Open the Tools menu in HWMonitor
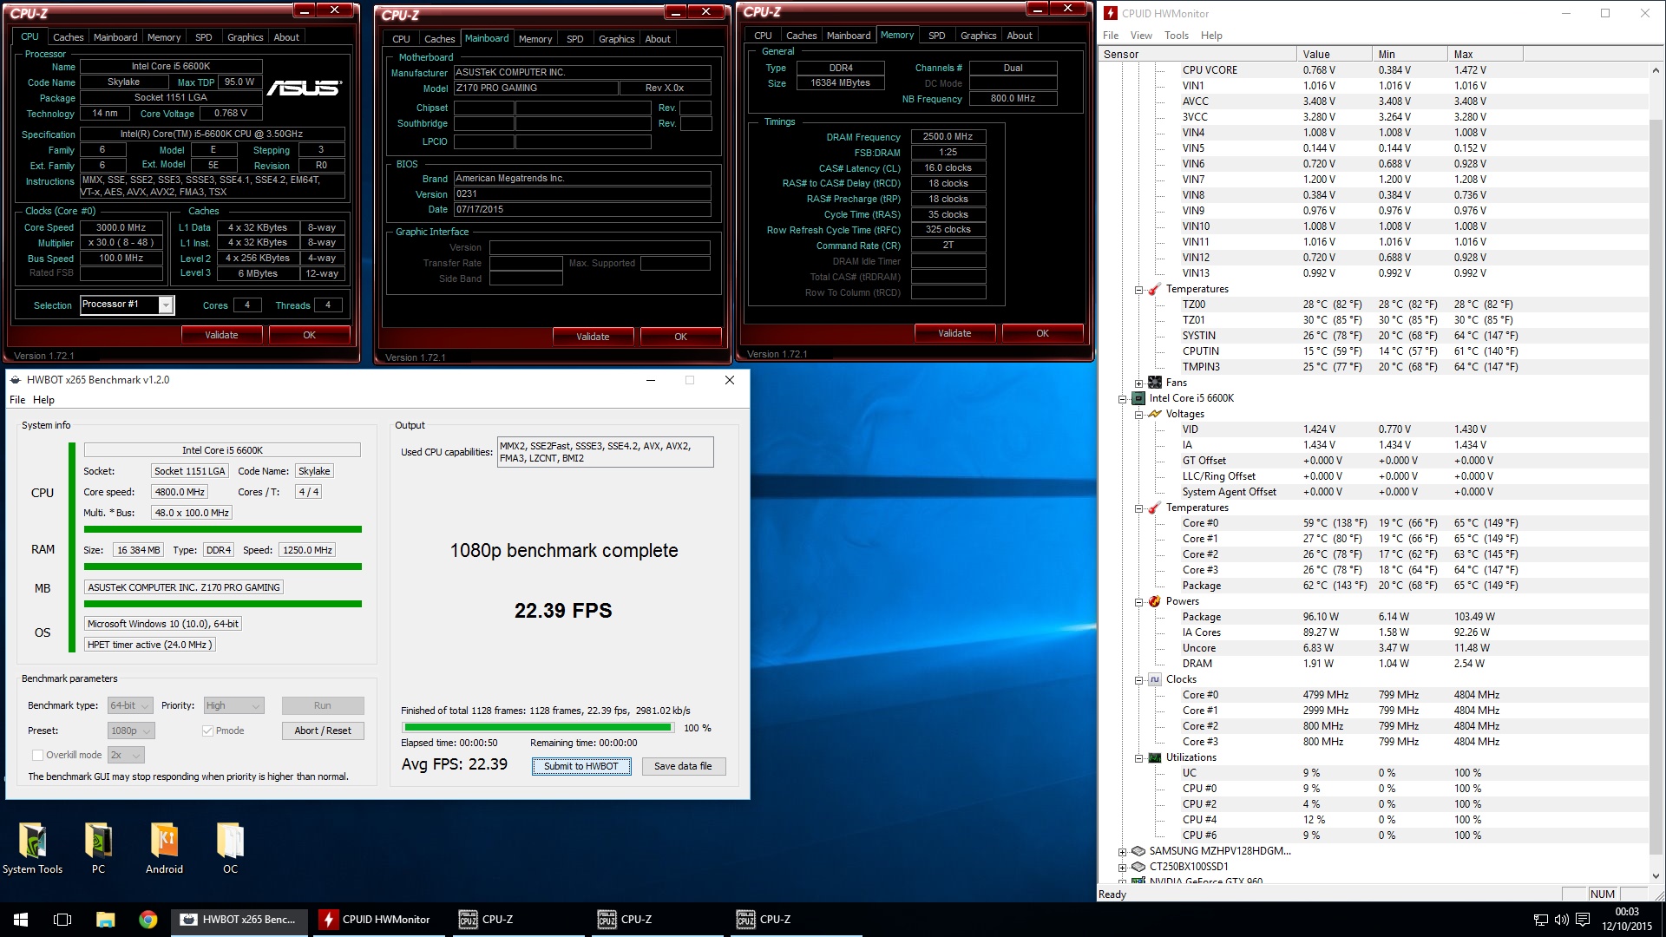The width and height of the screenshot is (1666, 937). (1177, 36)
